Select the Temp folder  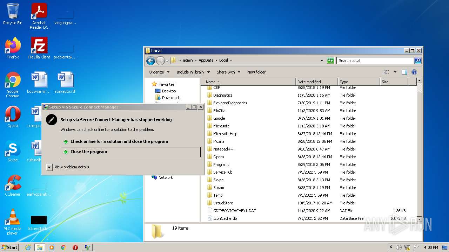pos(218,195)
